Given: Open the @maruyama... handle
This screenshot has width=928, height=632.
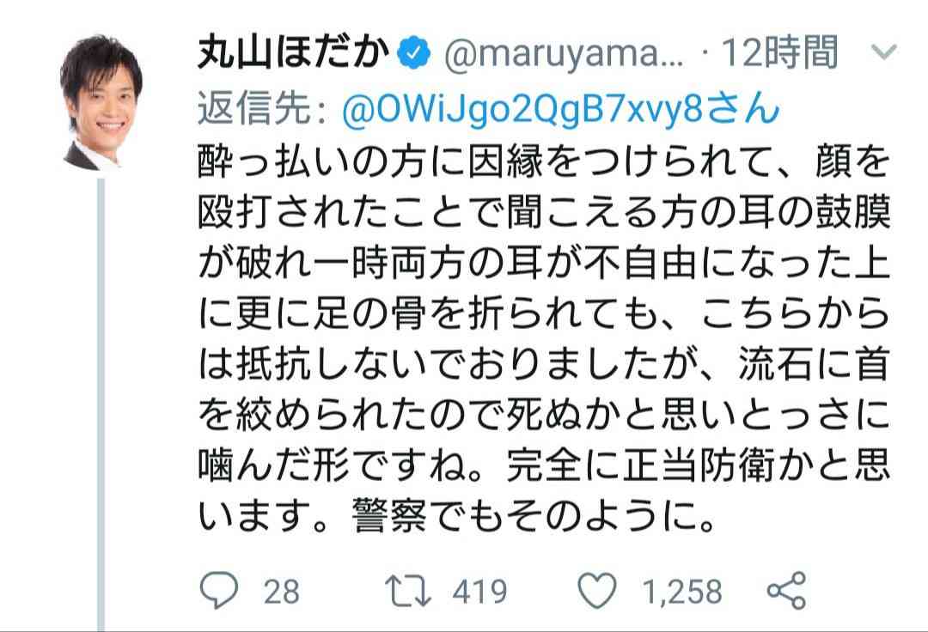Looking at the screenshot, I should point(564,54).
